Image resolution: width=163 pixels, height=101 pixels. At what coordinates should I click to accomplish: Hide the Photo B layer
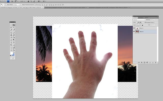click(134, 31)
